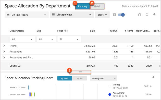The width and height of the screenshot is (161, 100).
Task: Expand the Accounting and Fin... row
Action: (x=4, y=58)
